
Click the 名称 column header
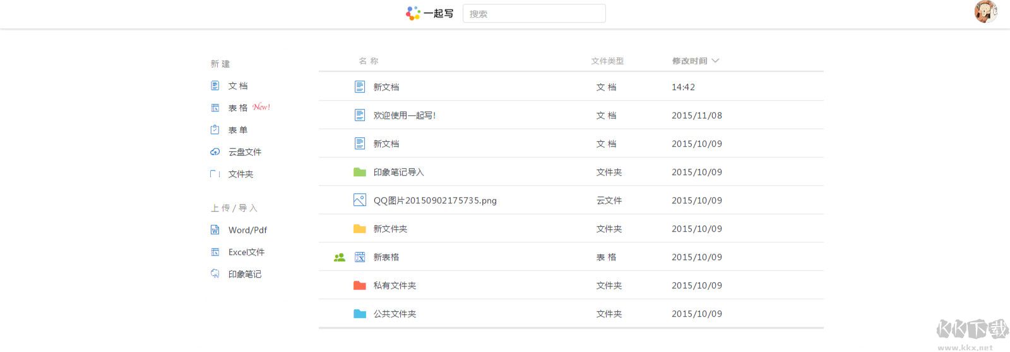(368, 61)
